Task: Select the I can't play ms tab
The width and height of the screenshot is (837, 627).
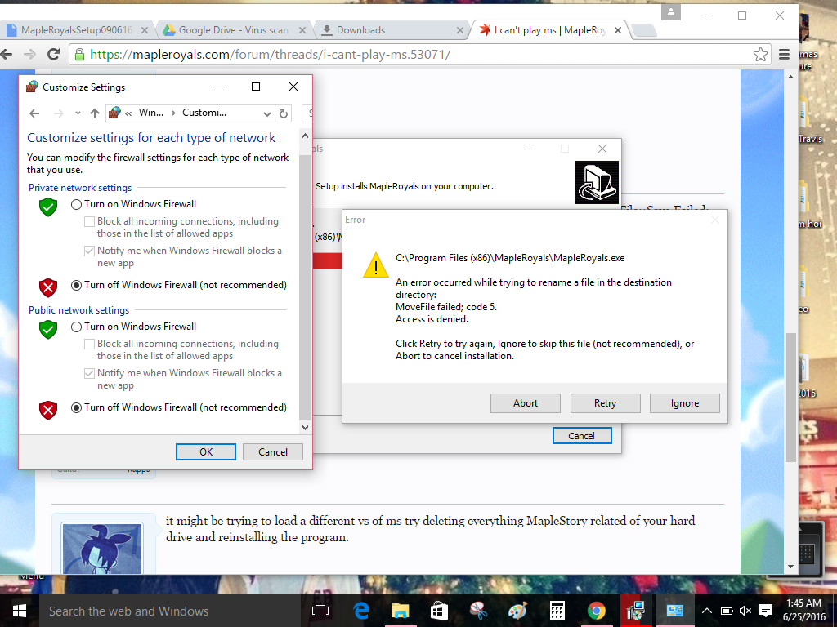Action: coord(550,30)
